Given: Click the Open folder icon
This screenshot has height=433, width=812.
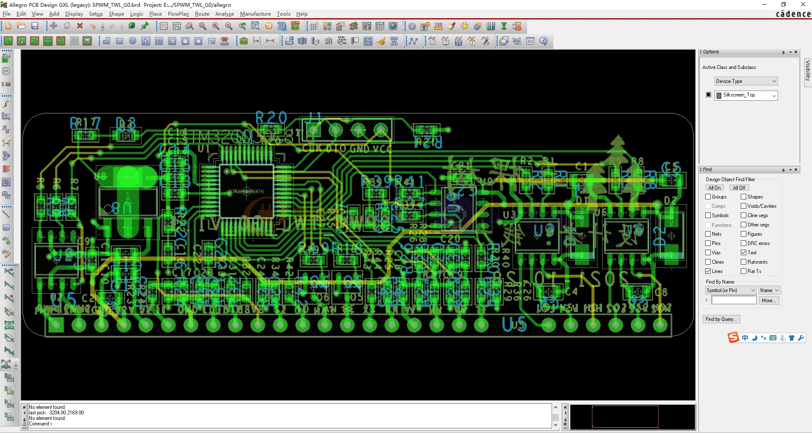Looking at the screenshot, I should tap(21, 26).
